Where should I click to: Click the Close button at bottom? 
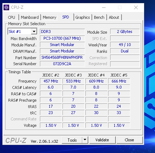tap(129, 140)
